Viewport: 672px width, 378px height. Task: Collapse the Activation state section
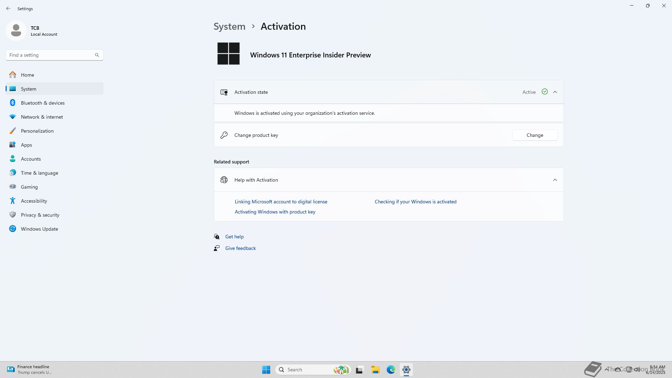coord(555,92)
